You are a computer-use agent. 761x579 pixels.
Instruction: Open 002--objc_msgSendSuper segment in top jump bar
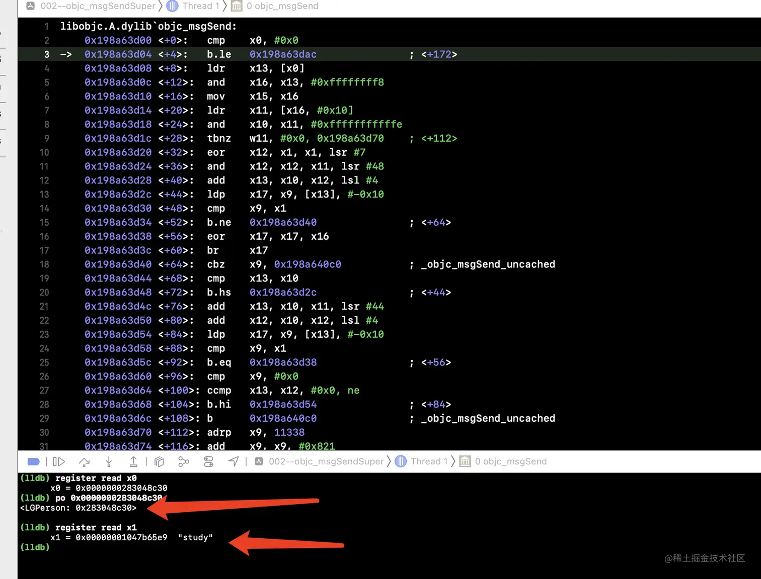coord(98,6)
